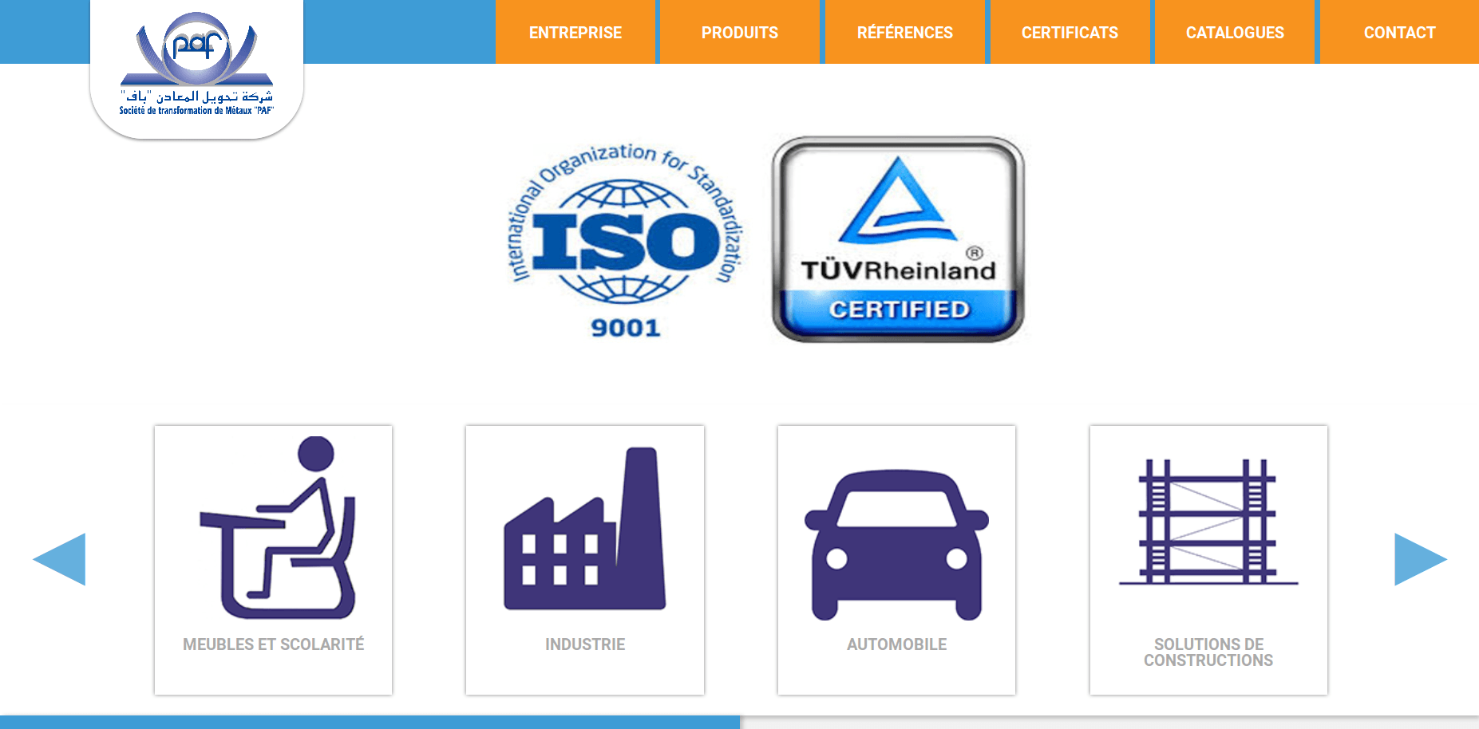Open the Automobile category label
Screen dimensions: 1479x729
point(896,644)
